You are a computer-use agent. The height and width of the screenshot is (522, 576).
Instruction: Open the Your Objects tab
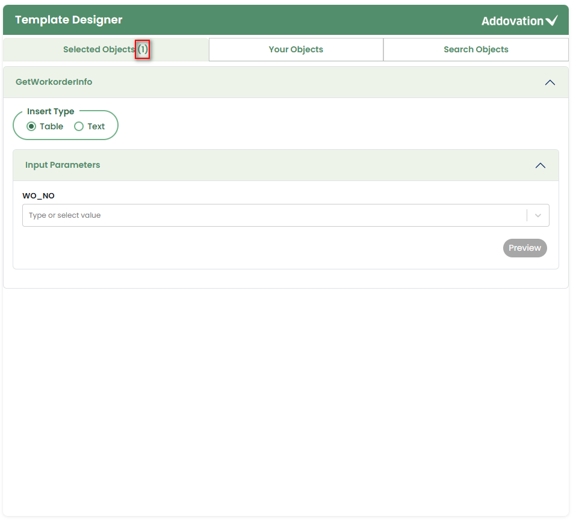[296, 49]
